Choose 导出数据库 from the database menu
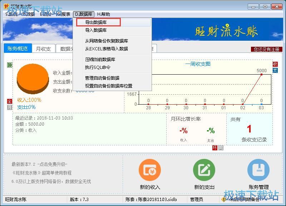Viewport: 286px width, 206px height. [x=112, y=22]
